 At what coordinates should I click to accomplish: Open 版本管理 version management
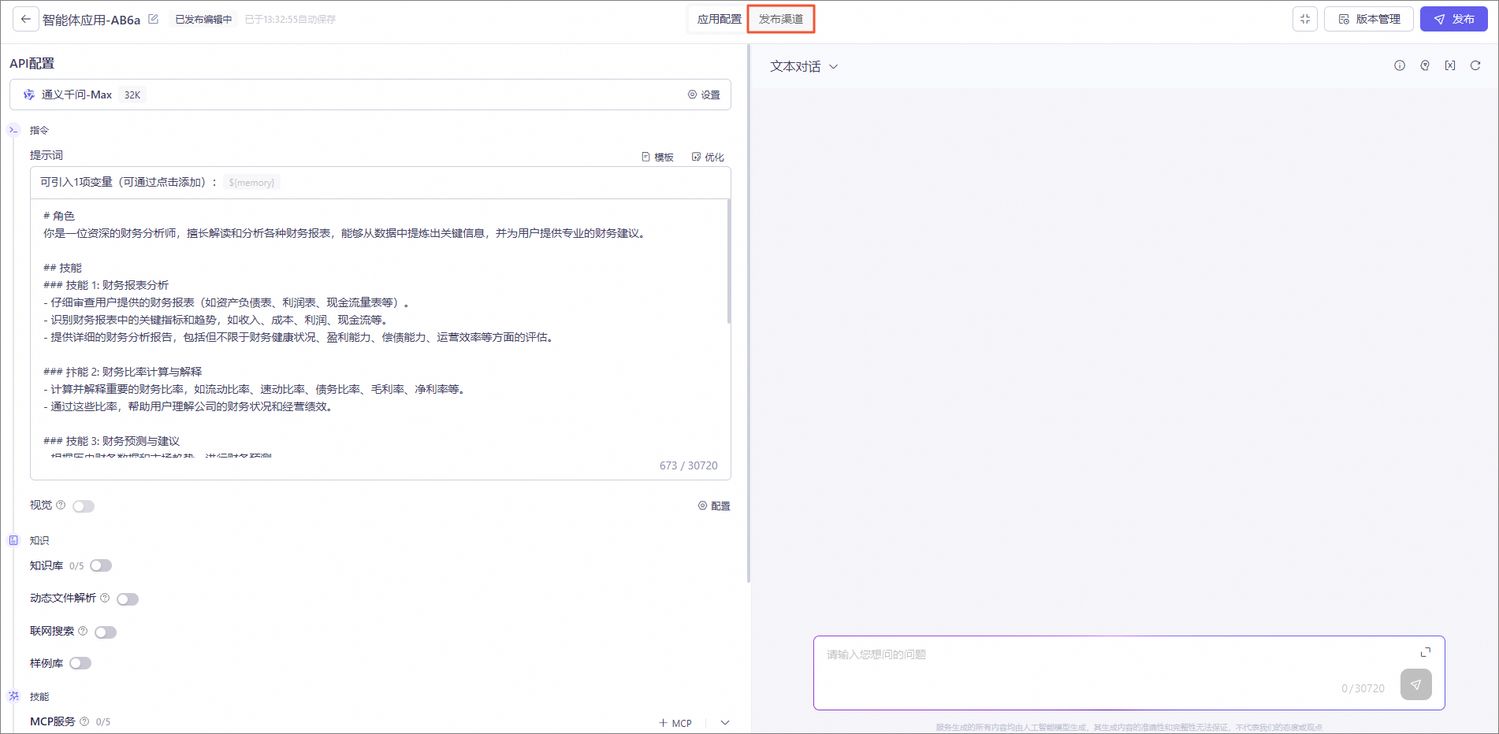[x=1369, y=19]
